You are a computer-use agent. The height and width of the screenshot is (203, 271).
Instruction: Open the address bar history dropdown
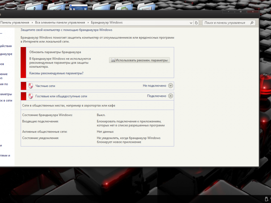pyautogui.click(x=191, y=23)
